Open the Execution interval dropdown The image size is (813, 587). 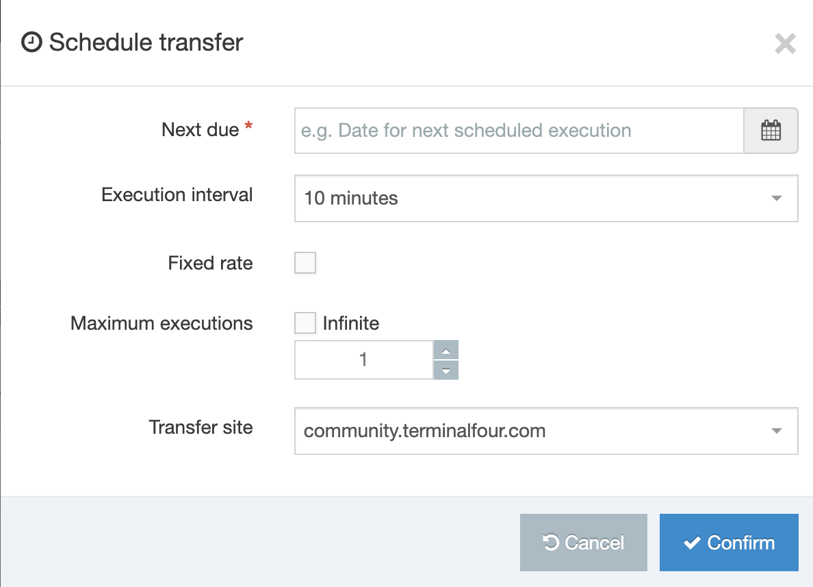click(x=545, y=198)
